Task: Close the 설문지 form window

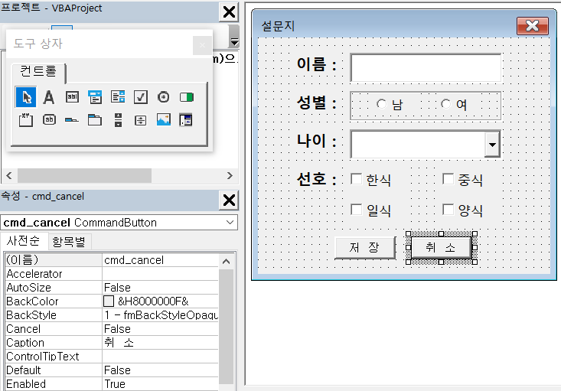Action: coord(533,26)
